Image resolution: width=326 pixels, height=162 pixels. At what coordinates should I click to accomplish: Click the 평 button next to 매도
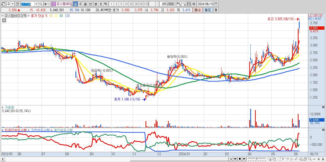click(216, 10)
